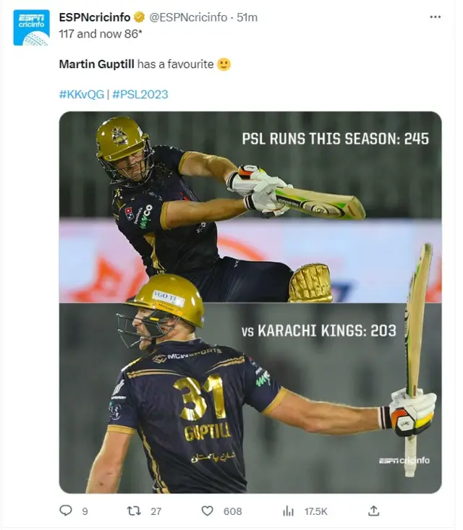Image resolution: width=463 pixels, height=530 pixels.
Task: Click the ESPNcricinfo profile avatar
Action: [31, 28]
